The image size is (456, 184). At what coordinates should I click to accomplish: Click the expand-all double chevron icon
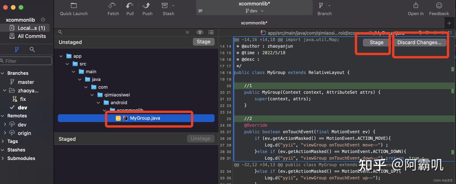tap(187, 32)
